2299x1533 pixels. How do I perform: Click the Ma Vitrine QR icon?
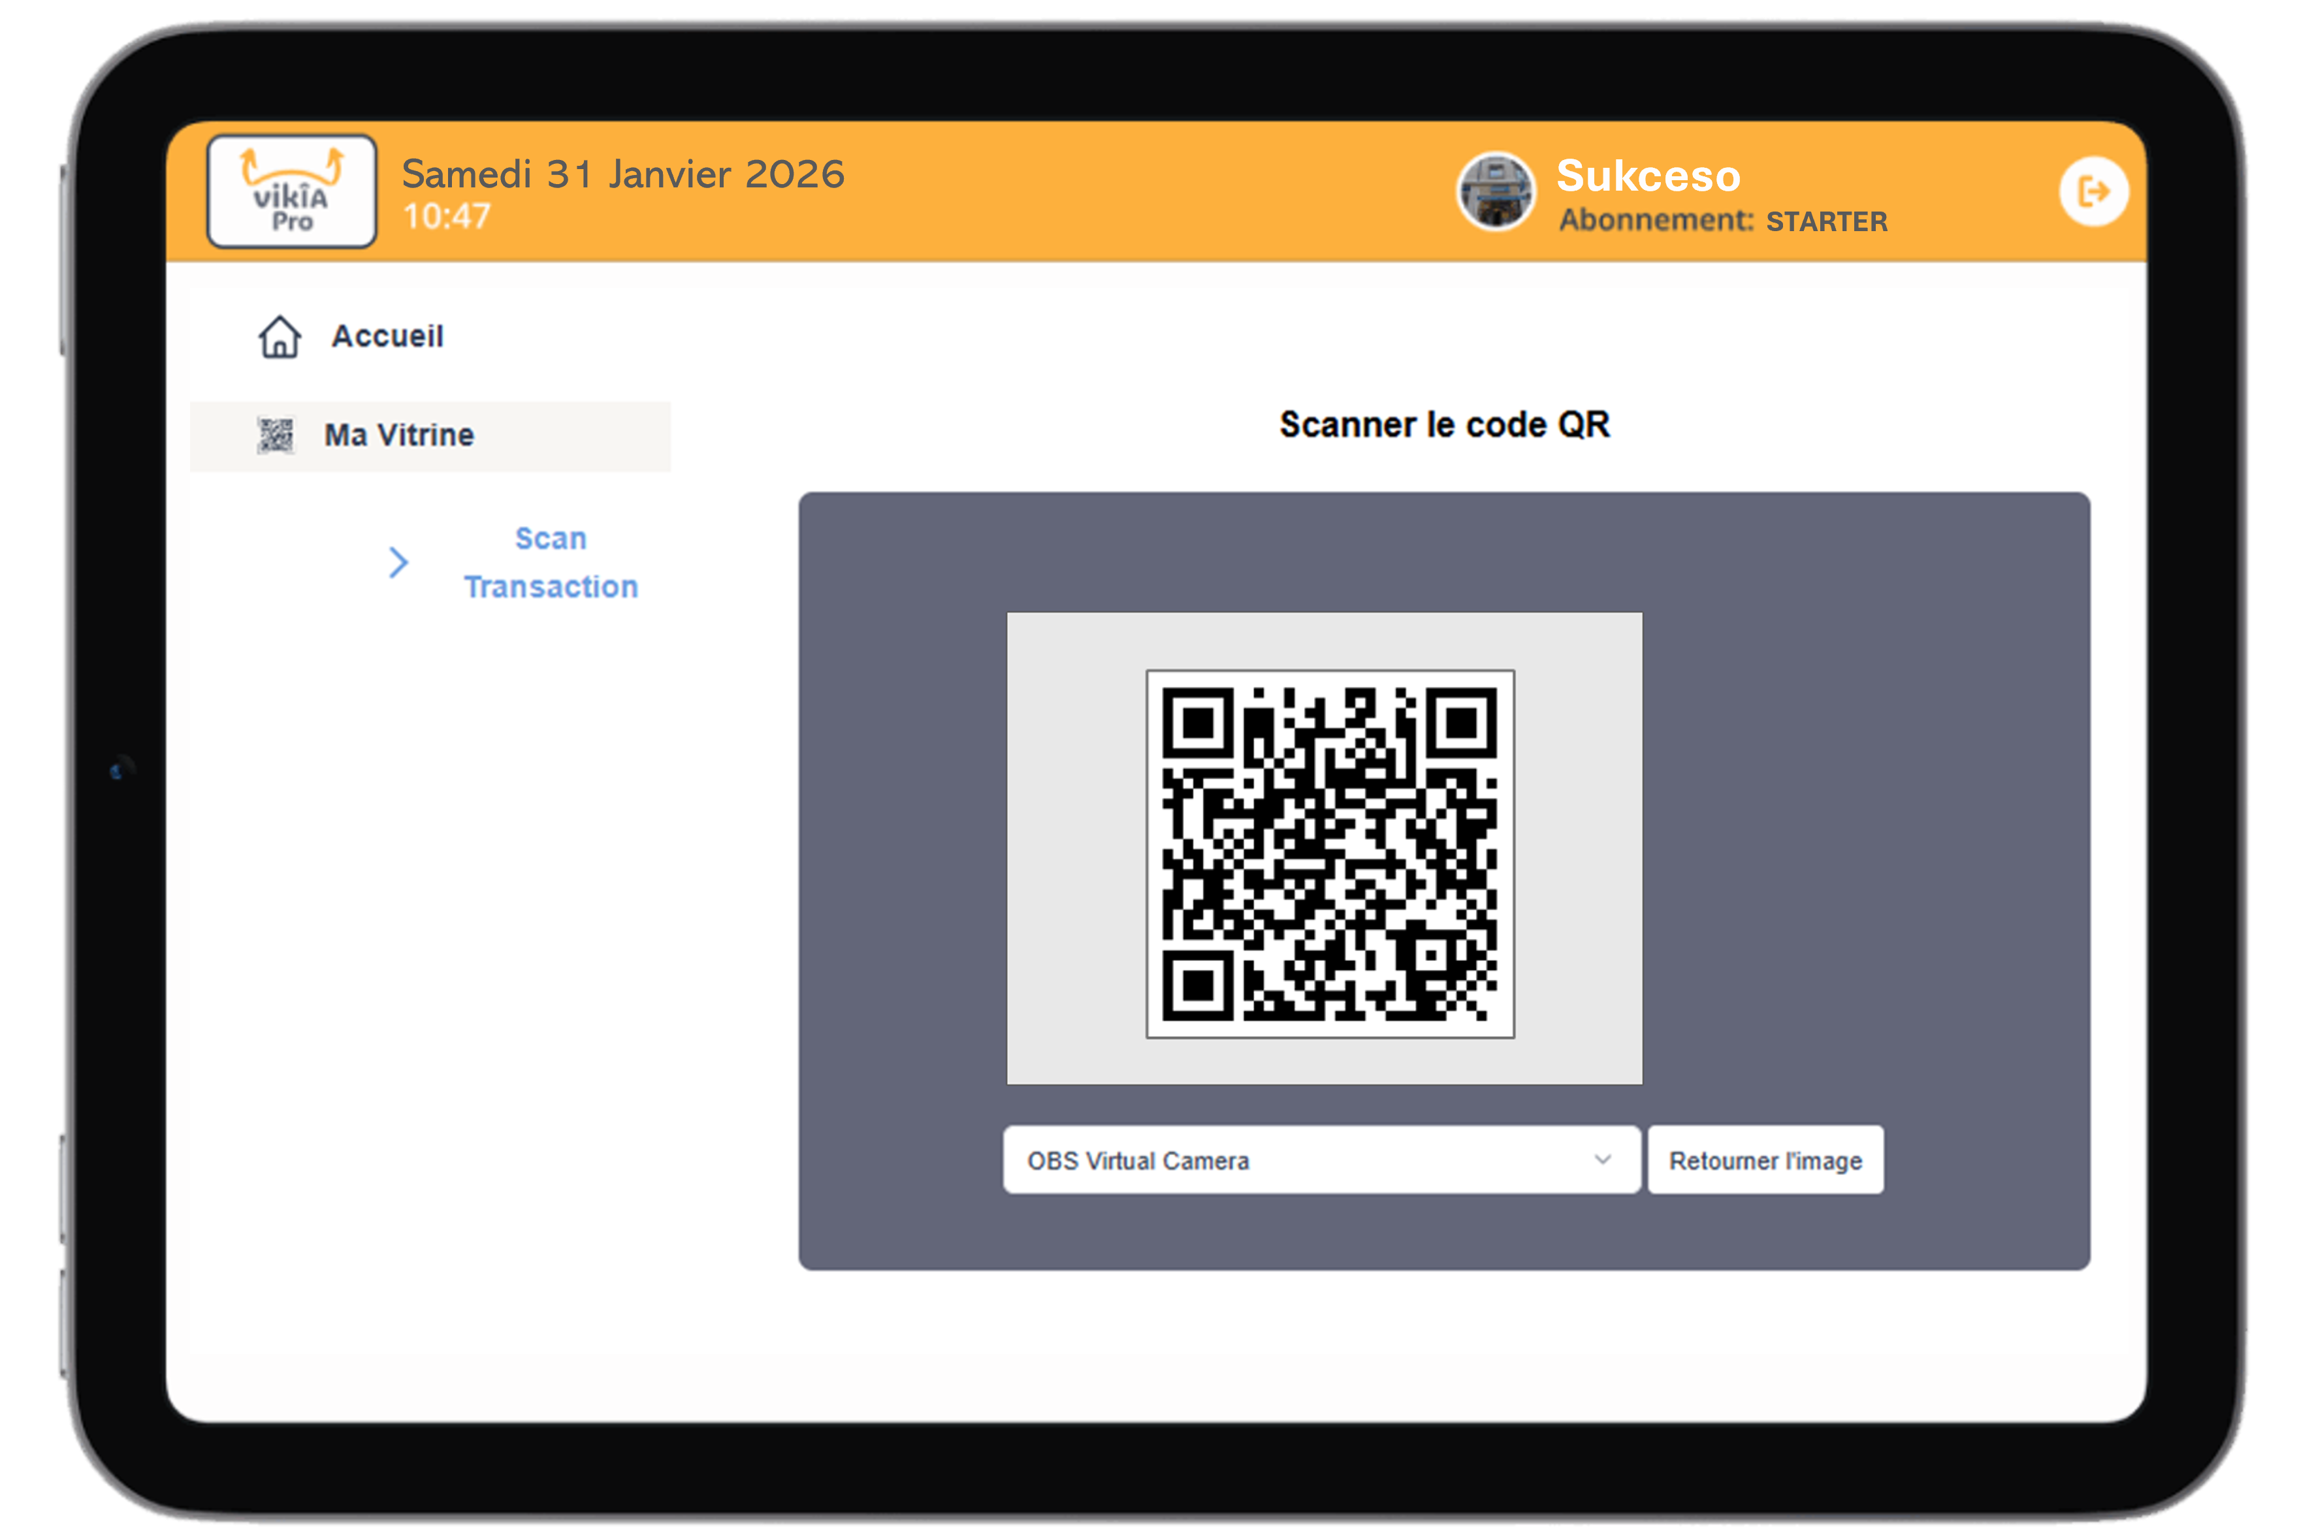(x=276, y=435)
